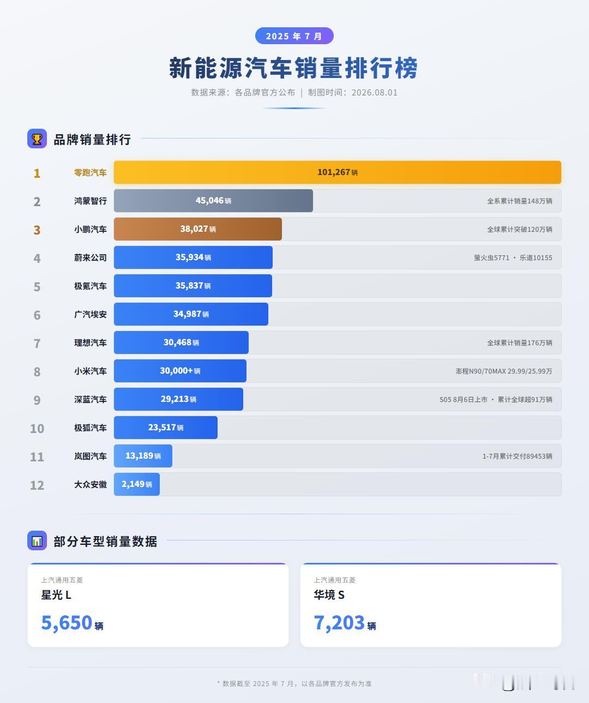The width and height of the screenshot is (589, 703).
Task: Click brand name 理想汽车
Action: pyautogui.click(x=91, y=343)
